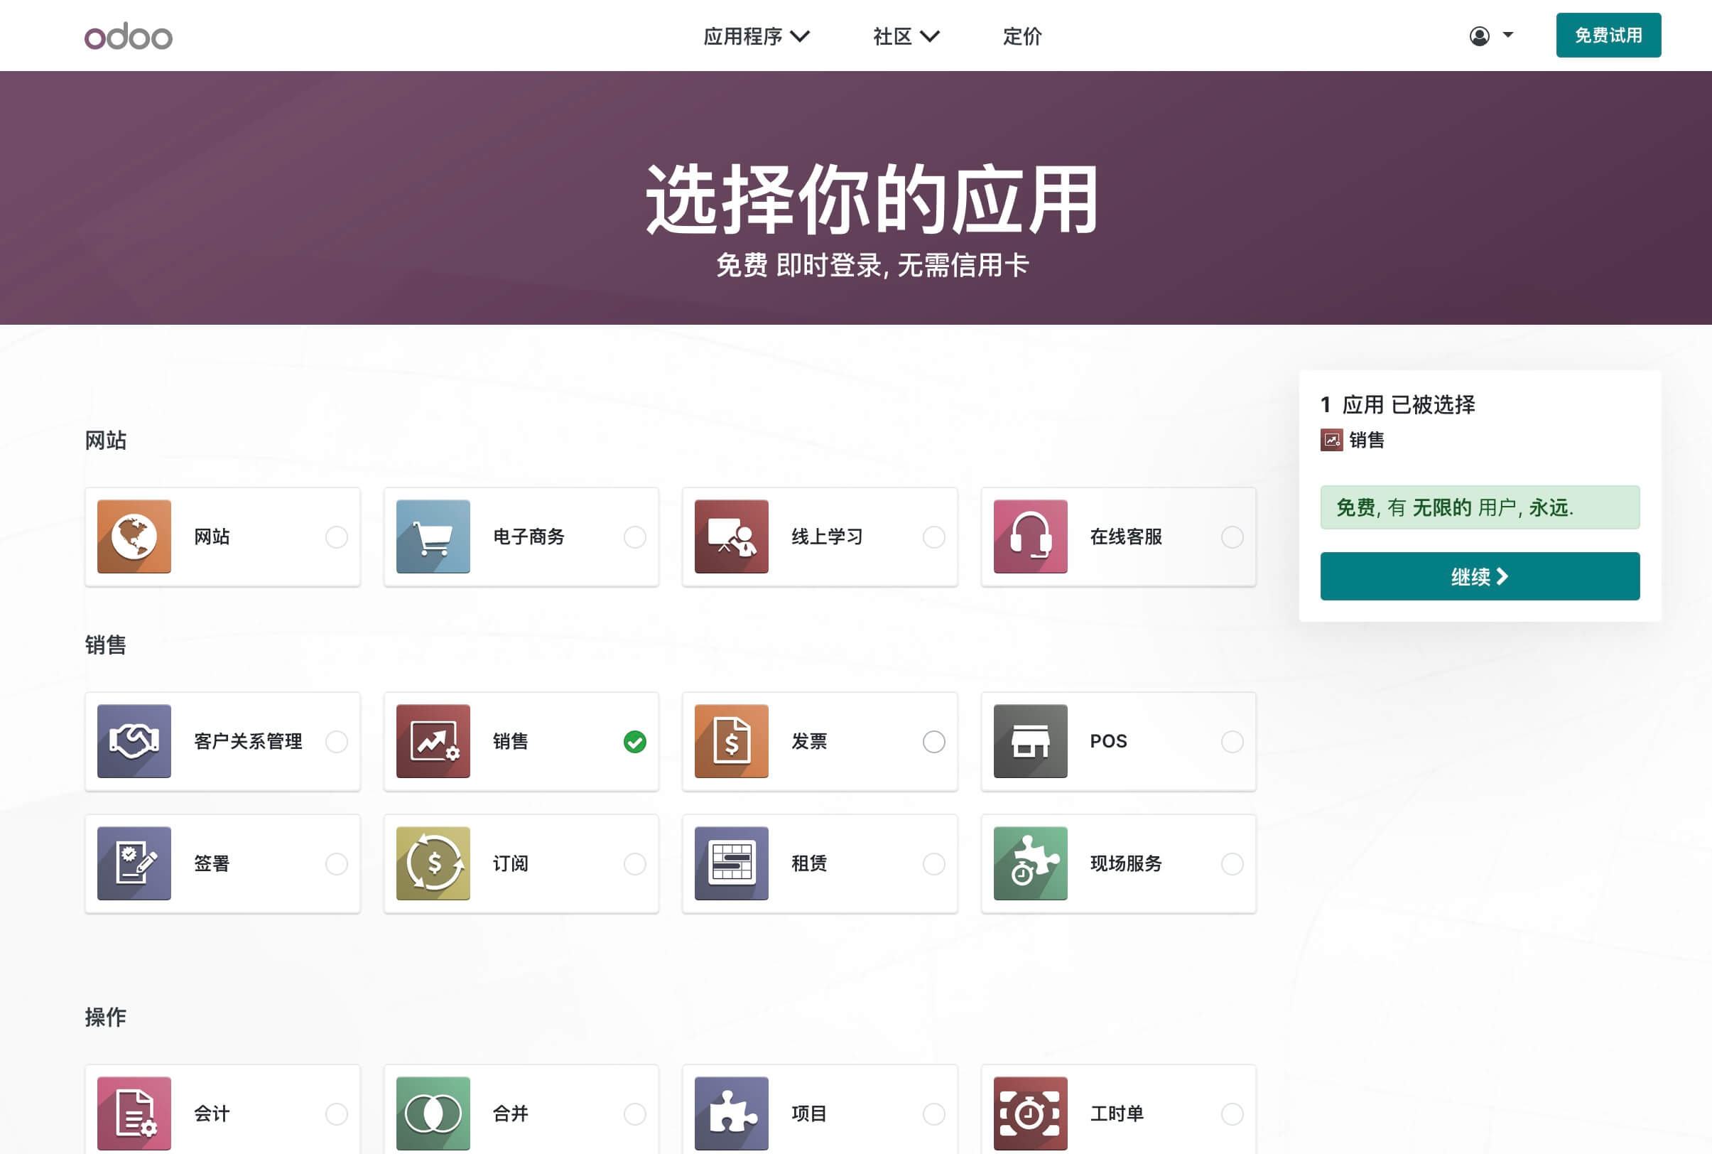1712x1154 pixels.
Task: Open the 定价 menu item
Action: click(1022, 36)
